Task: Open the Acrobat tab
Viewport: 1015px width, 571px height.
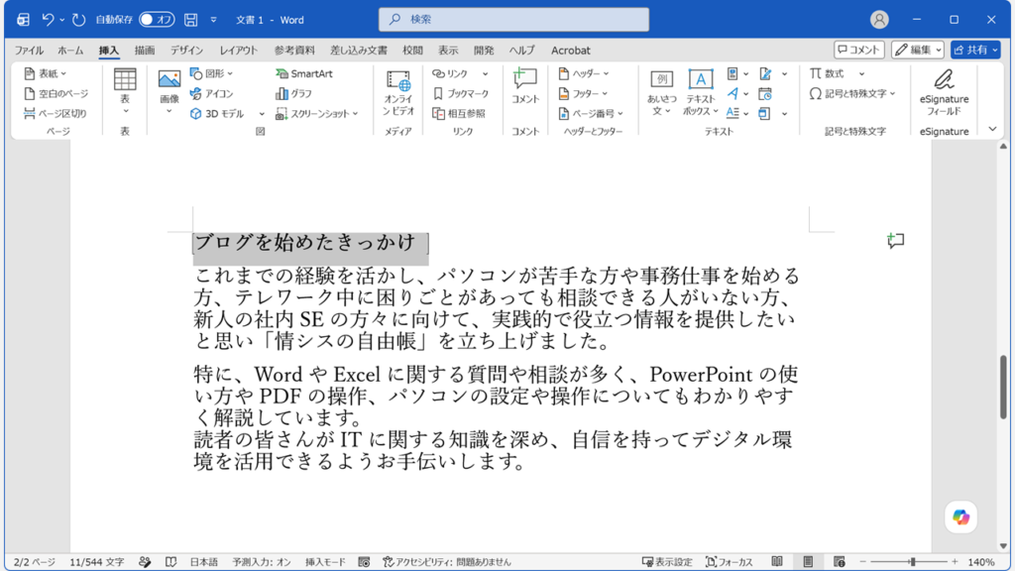Action: point(570,50)
